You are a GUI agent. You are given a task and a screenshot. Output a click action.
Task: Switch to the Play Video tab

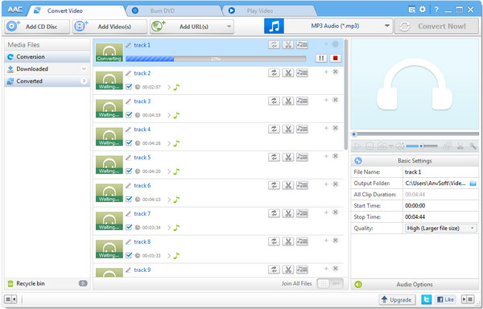click(260, 10)
